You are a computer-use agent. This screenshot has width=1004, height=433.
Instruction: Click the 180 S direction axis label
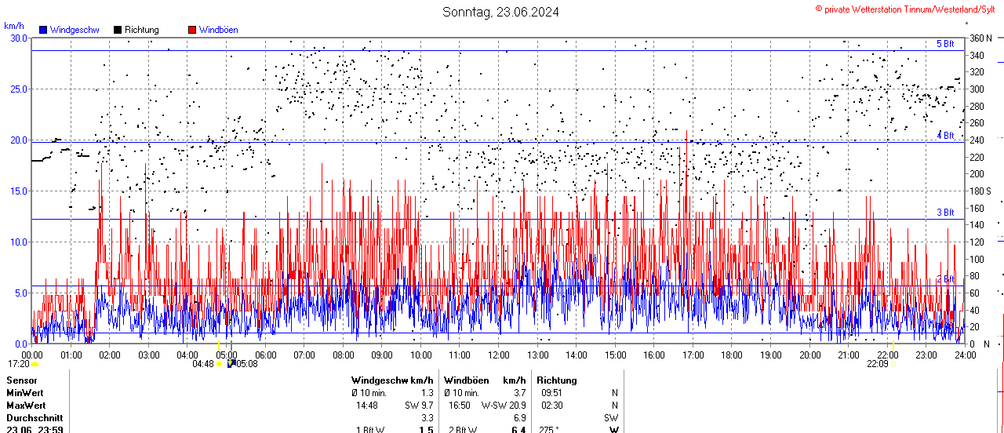pos(980,191)
